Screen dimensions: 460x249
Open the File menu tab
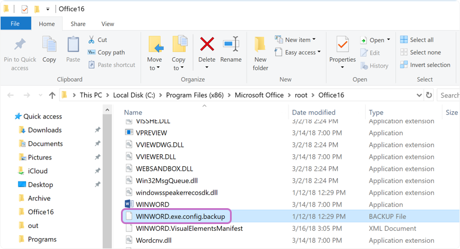[15, 23]
